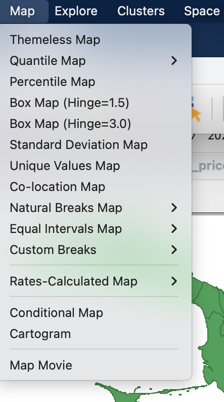Image resolution: width=224 pixels, height=402 pixels.
Task: Expand Rates-Calculated Map submenu chevron
Action: 174,281
